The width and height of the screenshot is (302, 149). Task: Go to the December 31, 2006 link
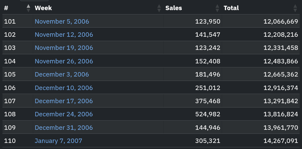point(64,128)
